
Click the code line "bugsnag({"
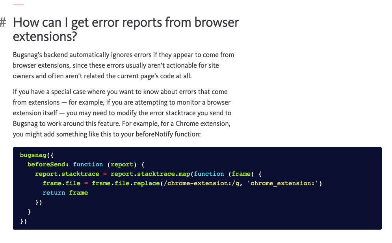coord(37,155)
